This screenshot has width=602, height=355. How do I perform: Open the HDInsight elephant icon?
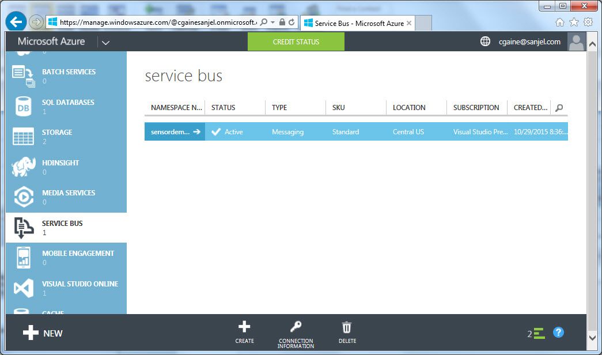point(24,167)
